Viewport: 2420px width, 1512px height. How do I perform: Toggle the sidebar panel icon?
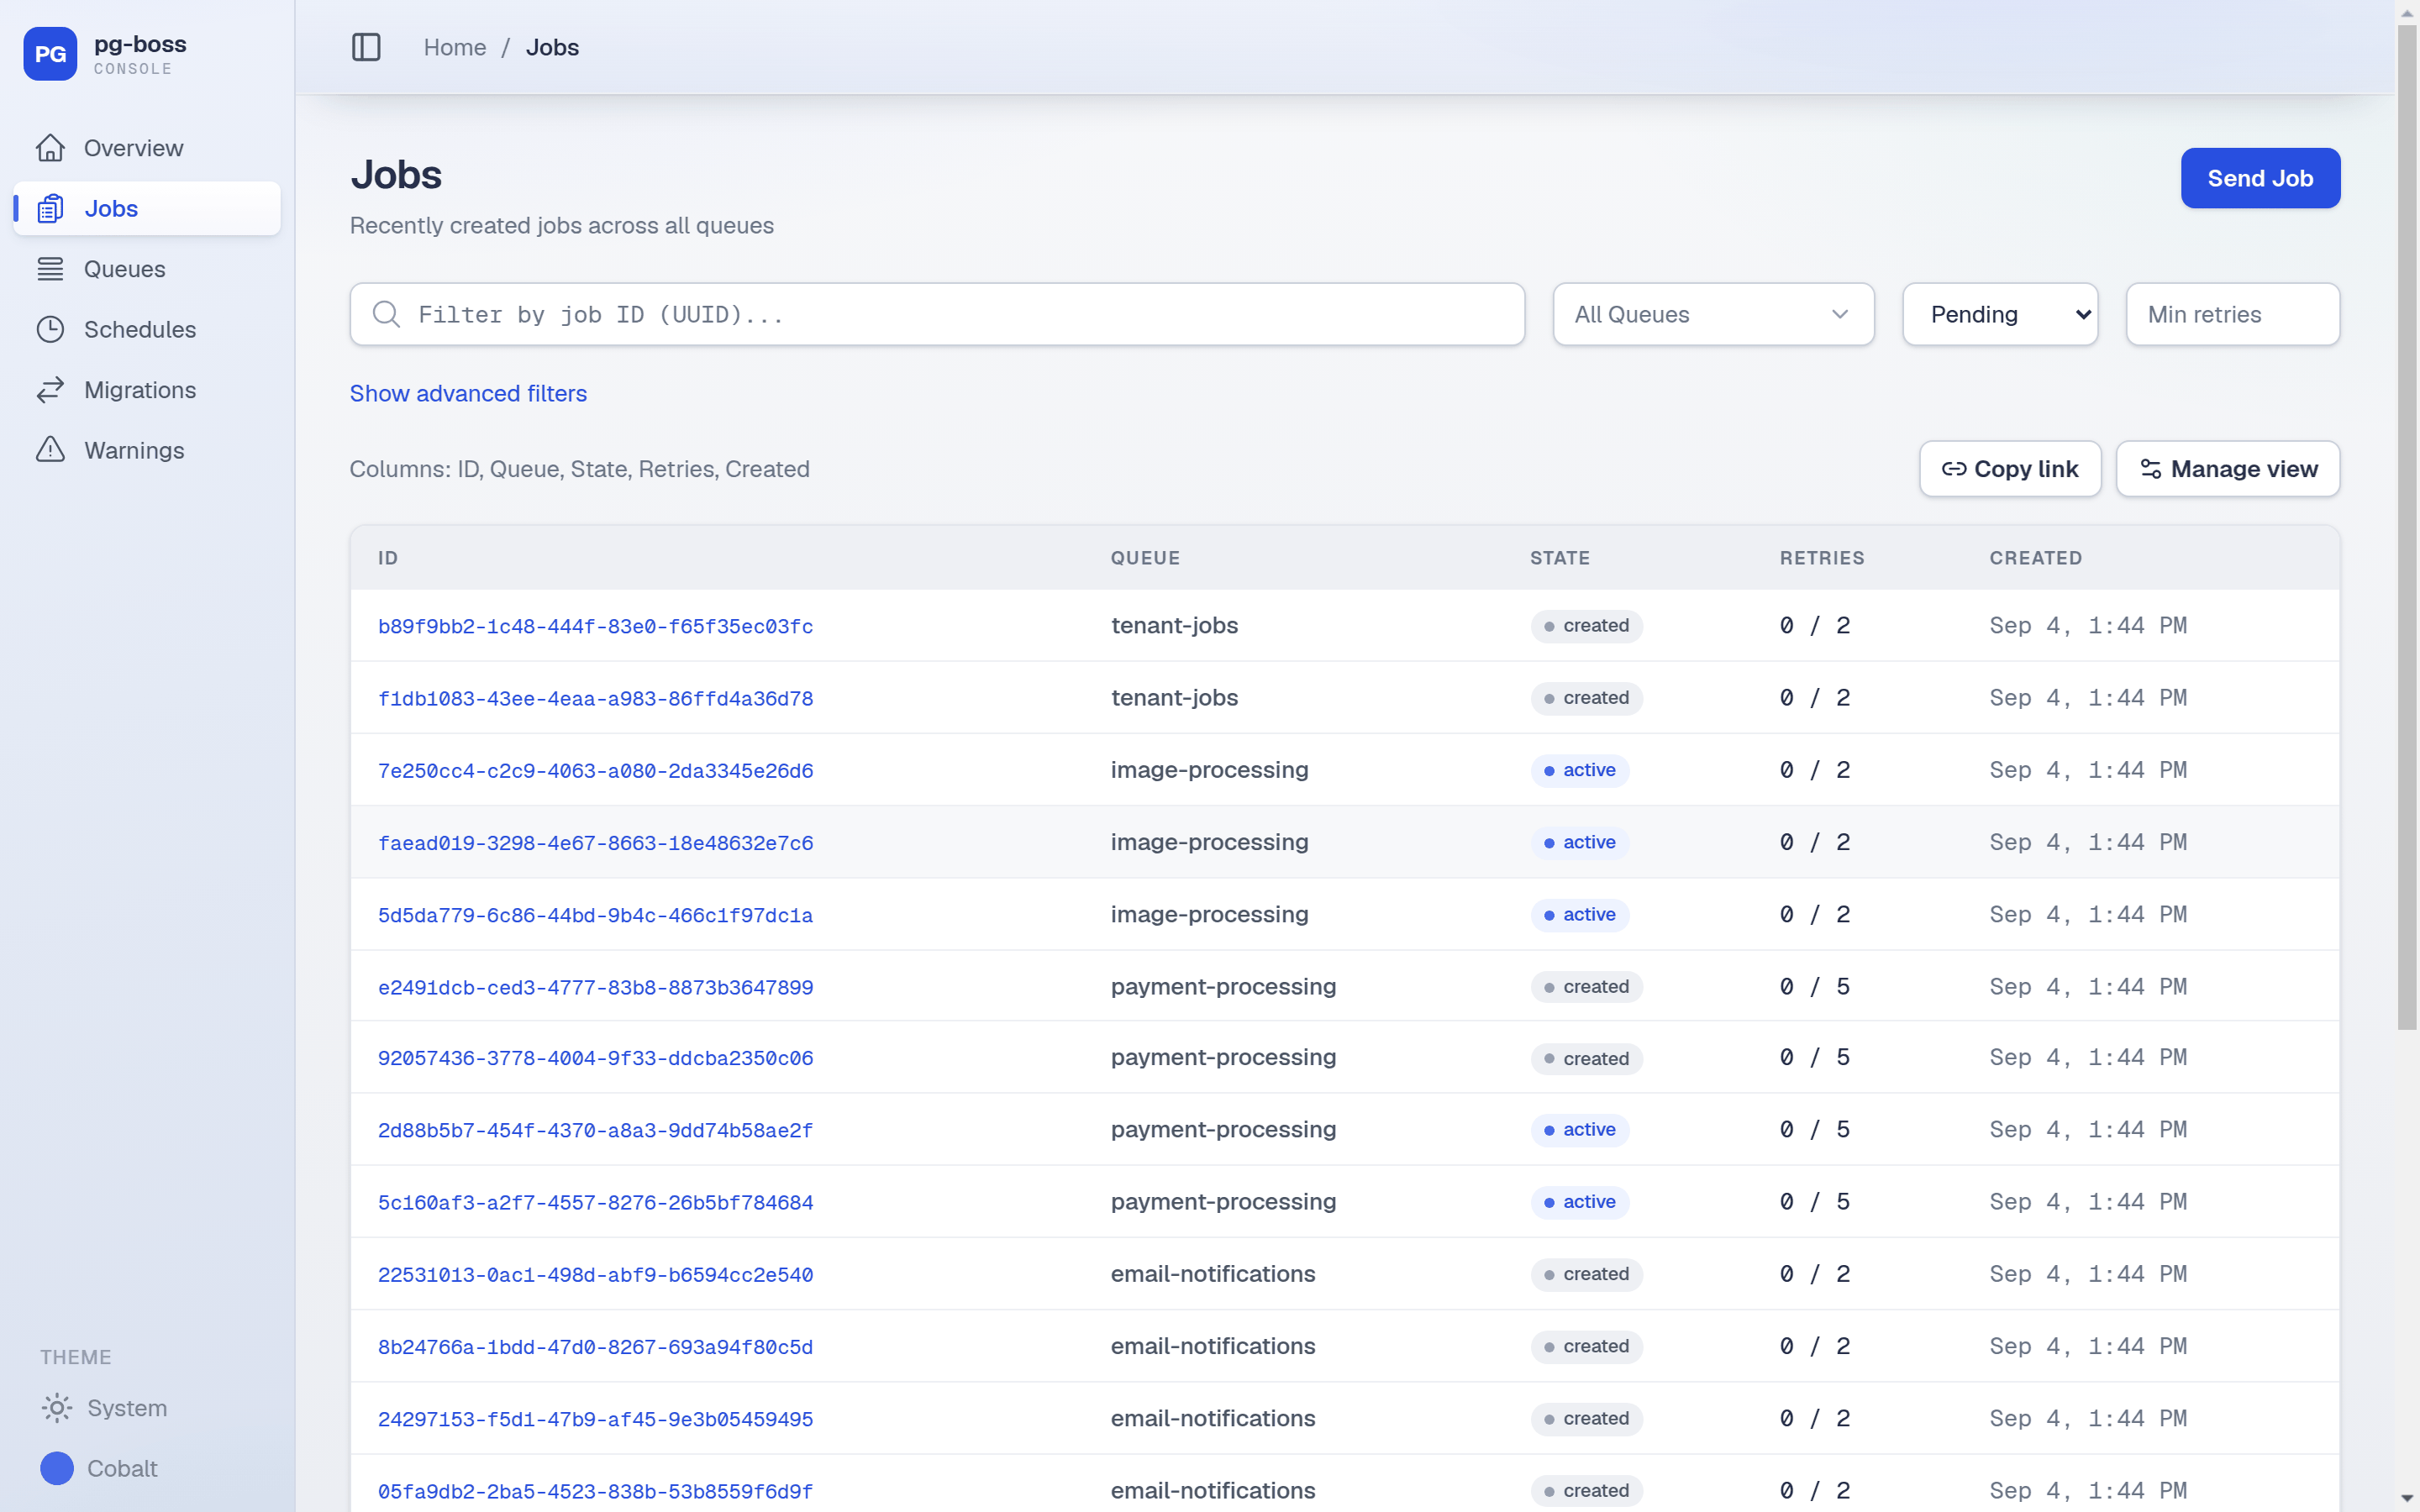(366, 47)
